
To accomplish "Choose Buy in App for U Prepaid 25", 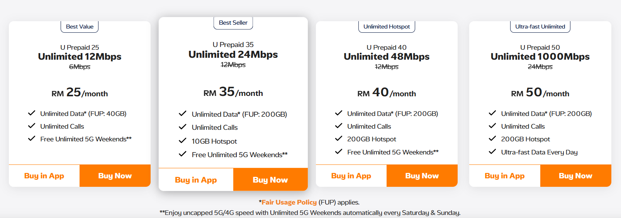I will 44,176.
